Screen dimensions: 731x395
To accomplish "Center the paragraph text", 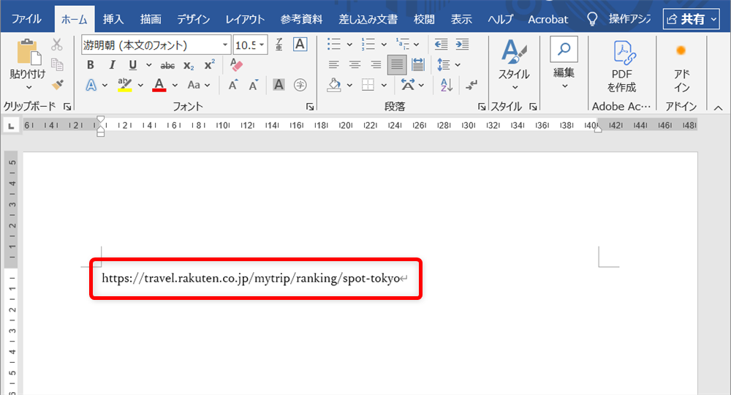I will (x=355, y=64).
